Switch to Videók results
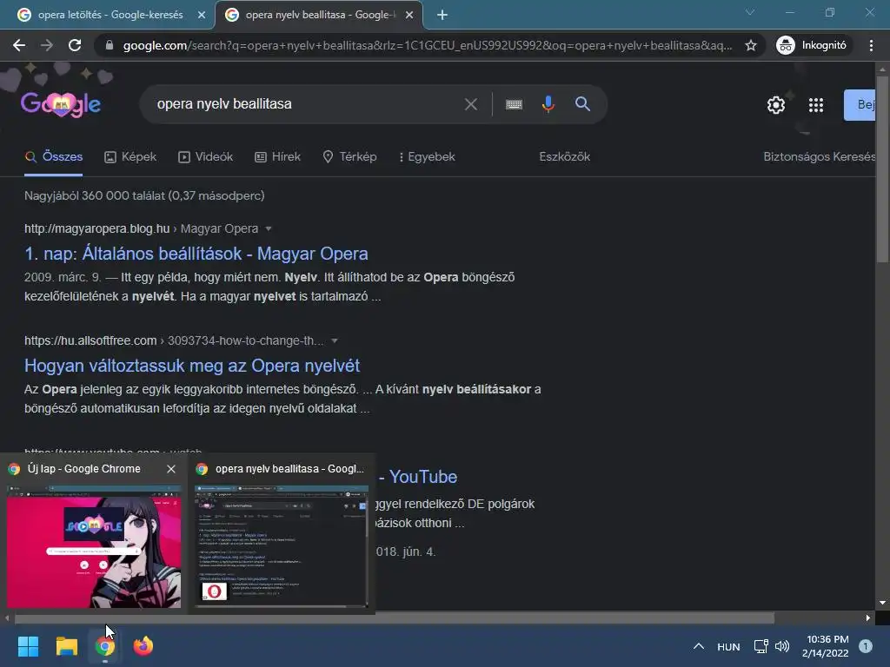Image resolution: width=890 pixels, height=667 pixels. (205, 157)
